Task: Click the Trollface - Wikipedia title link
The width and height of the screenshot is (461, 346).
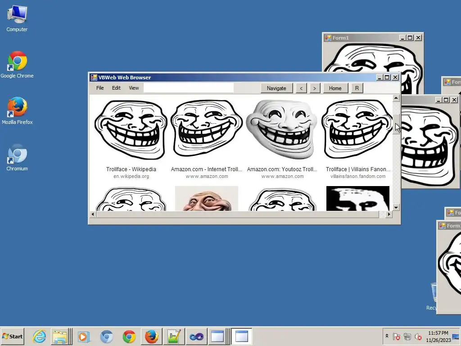Action: click(131, 169)
